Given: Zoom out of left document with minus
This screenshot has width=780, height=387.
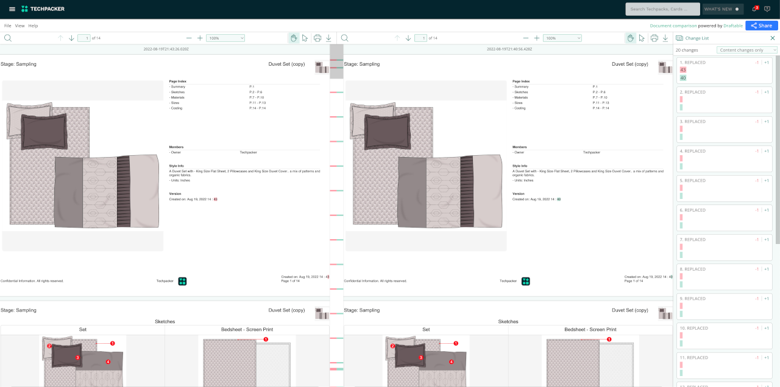Looking at the screenshot, I should pos(189,38).
